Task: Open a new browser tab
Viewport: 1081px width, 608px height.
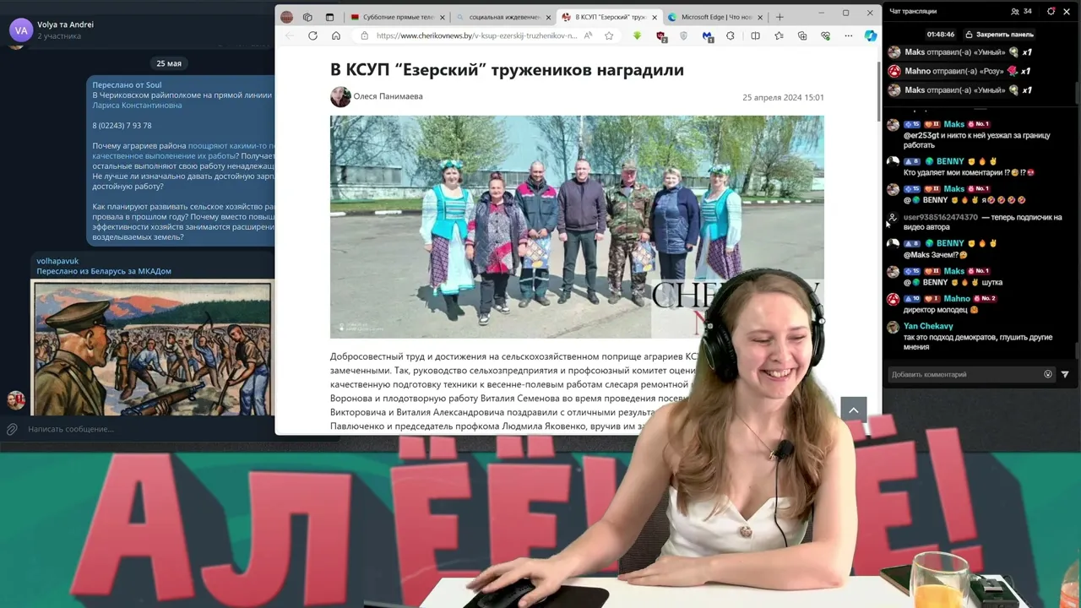Action: click(x=780, y=17)
